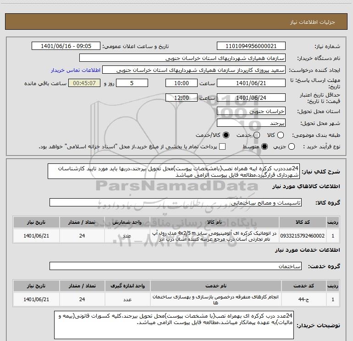Click the delivery province field 'خراسان جنوبی'

[251, 111]
